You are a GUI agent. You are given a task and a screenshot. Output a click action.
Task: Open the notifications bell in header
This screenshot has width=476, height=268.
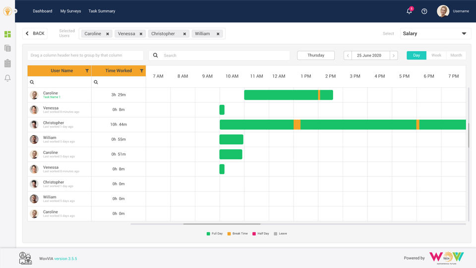(x=409, y=11)
